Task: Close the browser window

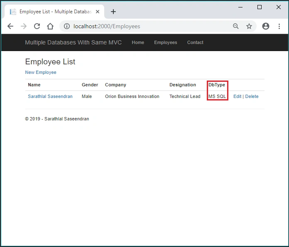Action: coord(279,7)
